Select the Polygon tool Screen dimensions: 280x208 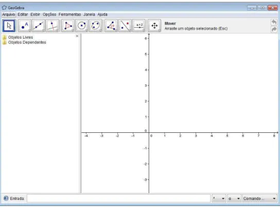68,26
